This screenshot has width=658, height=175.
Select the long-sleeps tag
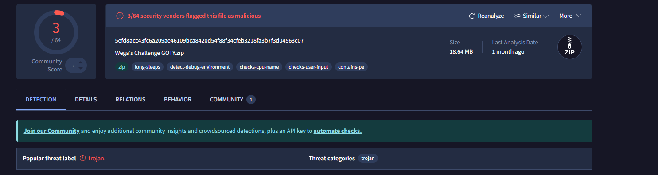[x=148, y=67]
